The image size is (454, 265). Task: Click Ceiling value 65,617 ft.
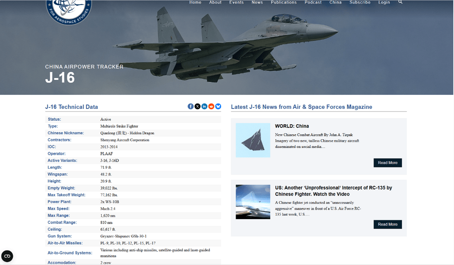point(108,230)
